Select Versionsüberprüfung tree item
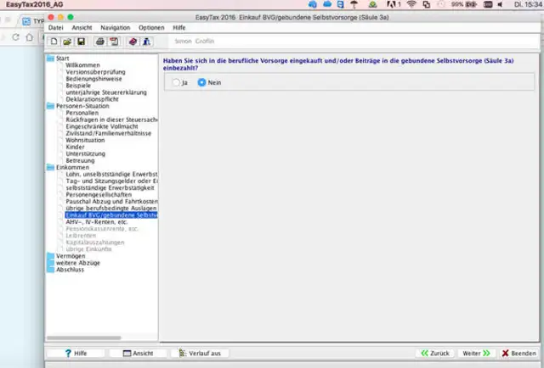Viewport: 544px width, 368px height. (x=95, y=72)
